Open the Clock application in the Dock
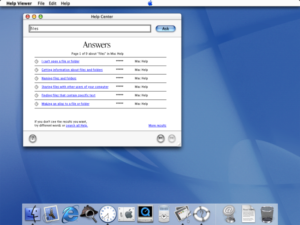 pyautogui.click(x=108, y=214)
